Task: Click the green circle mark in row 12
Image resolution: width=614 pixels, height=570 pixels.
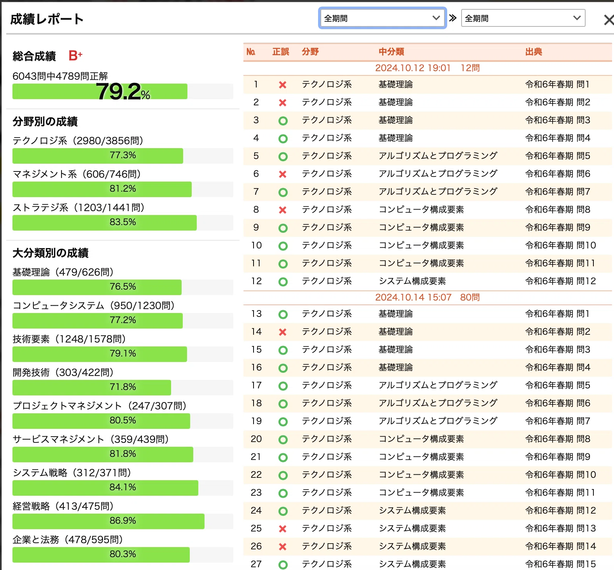Action: (x=283, y=282)
